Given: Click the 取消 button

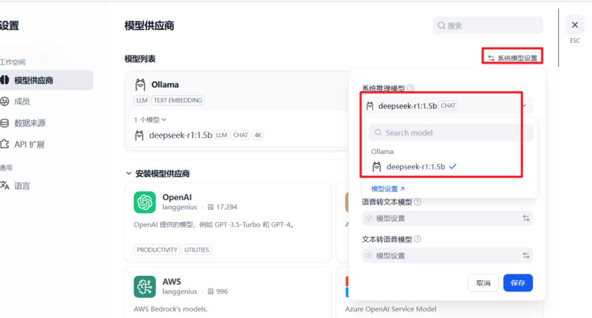Looking at the screenshot, I should 483,283.
